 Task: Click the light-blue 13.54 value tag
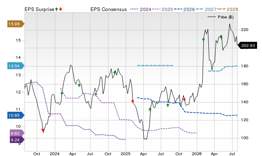(x=16, y=66)
